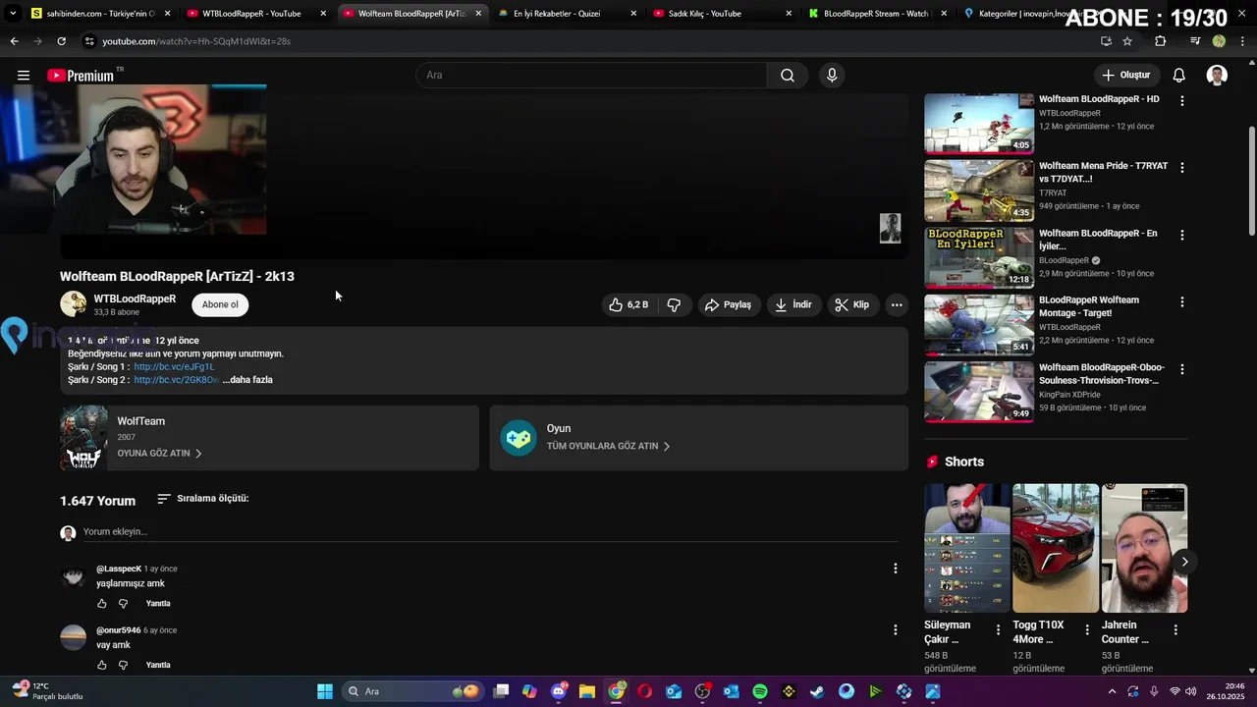Open video end-screen channel thumbnail
1257x707 pixels.
[890, 228]
